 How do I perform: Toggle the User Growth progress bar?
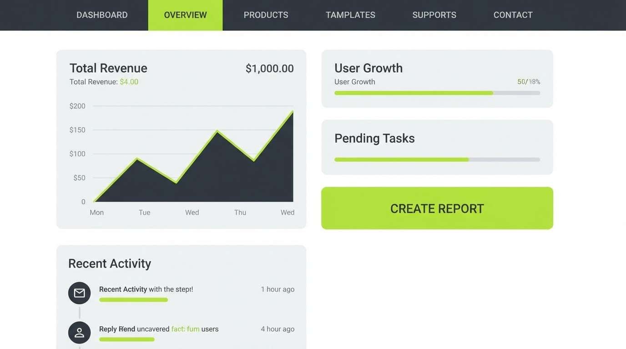437,93
